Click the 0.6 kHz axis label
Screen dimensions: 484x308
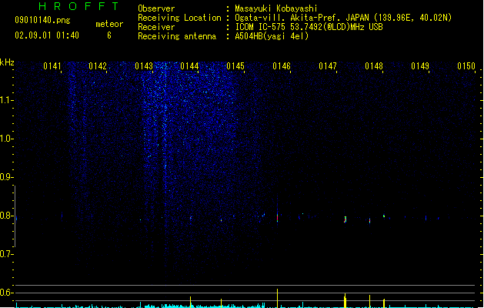point(6,293)
